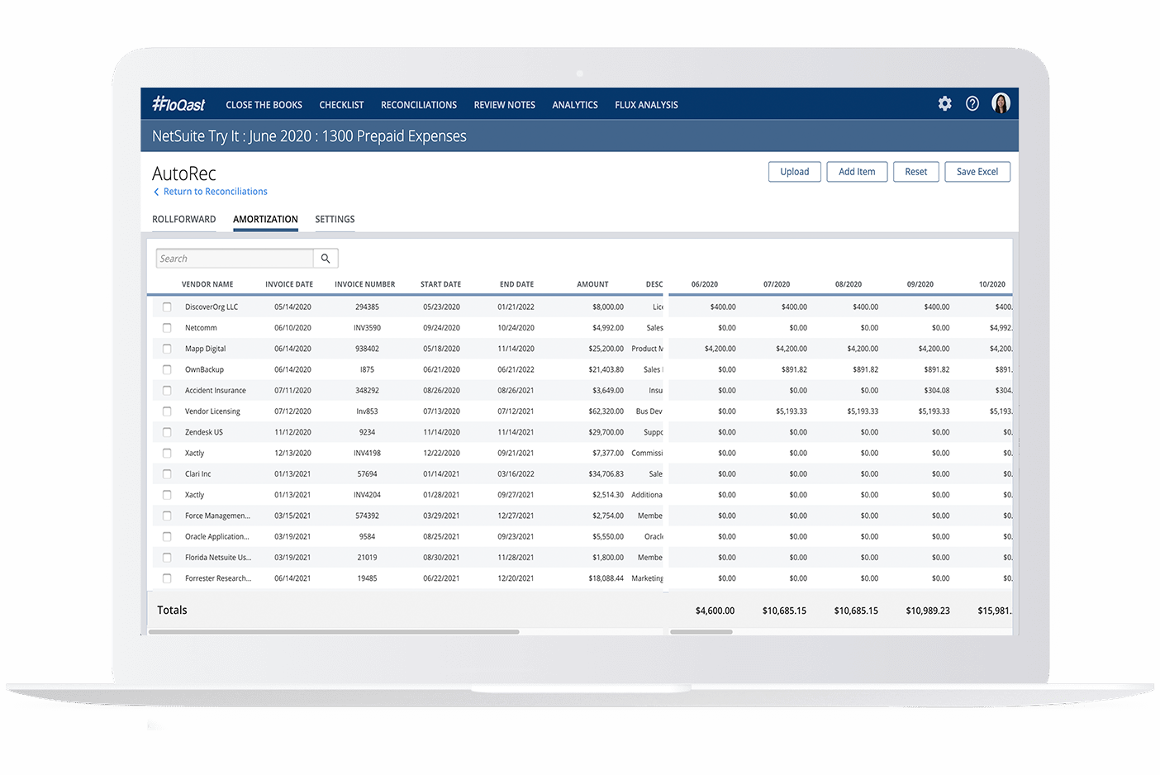Click the $4,600.00 total
1160x775 pixels.
(x=715, y=611)
